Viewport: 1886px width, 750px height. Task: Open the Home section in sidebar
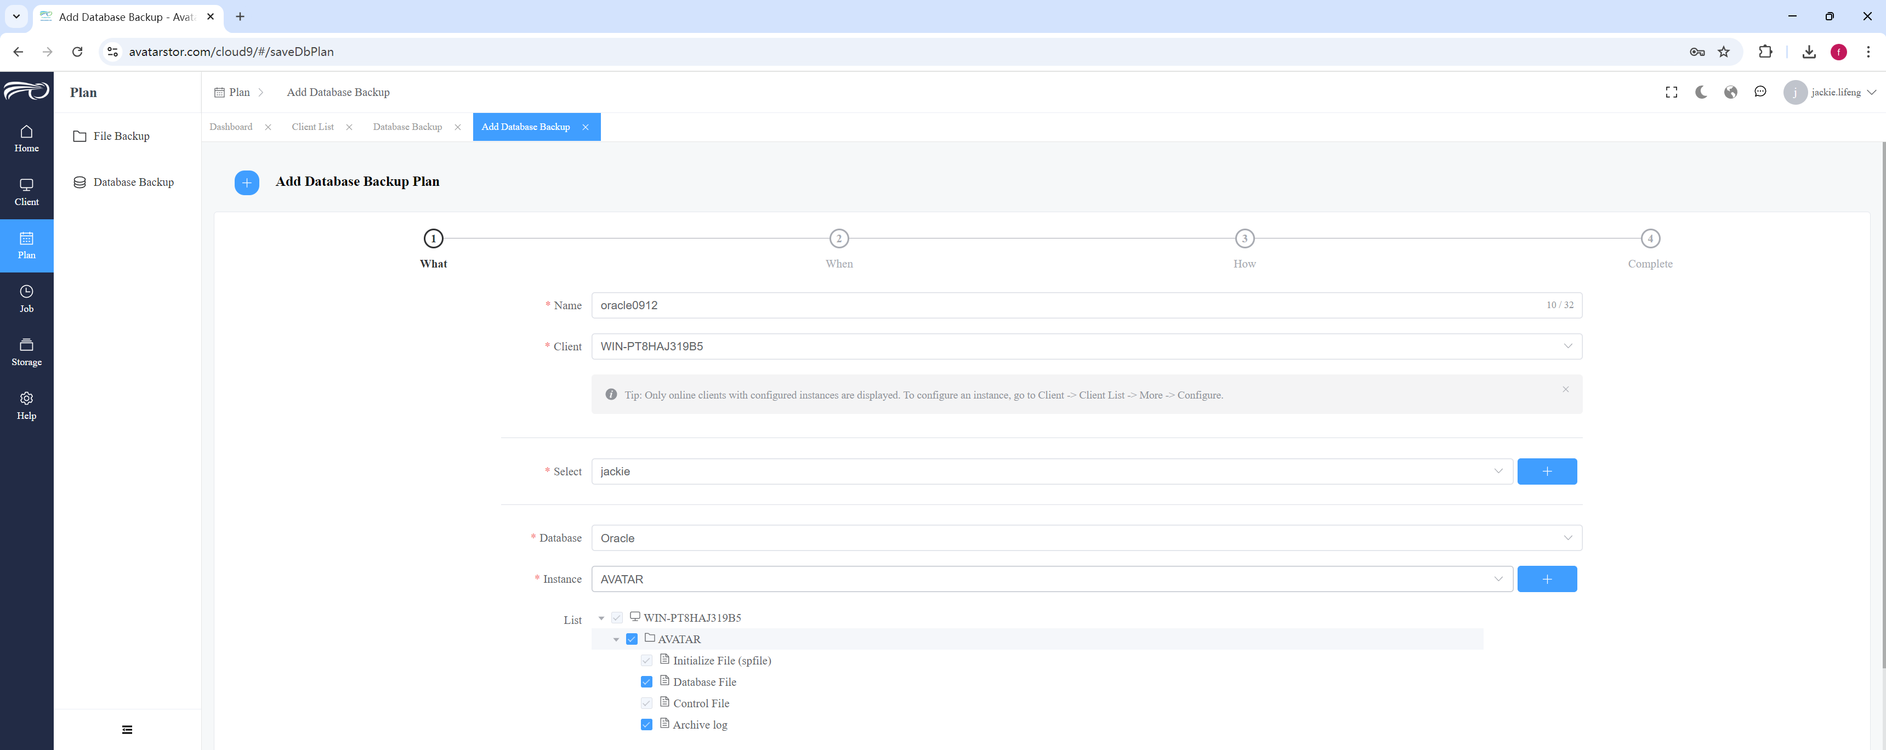pyautogui.click(x=26, y=138)
